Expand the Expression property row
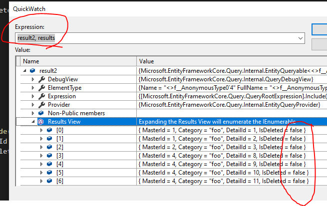Image resolution: width=327 pixels, height=206 pixels. pos(33,96)
